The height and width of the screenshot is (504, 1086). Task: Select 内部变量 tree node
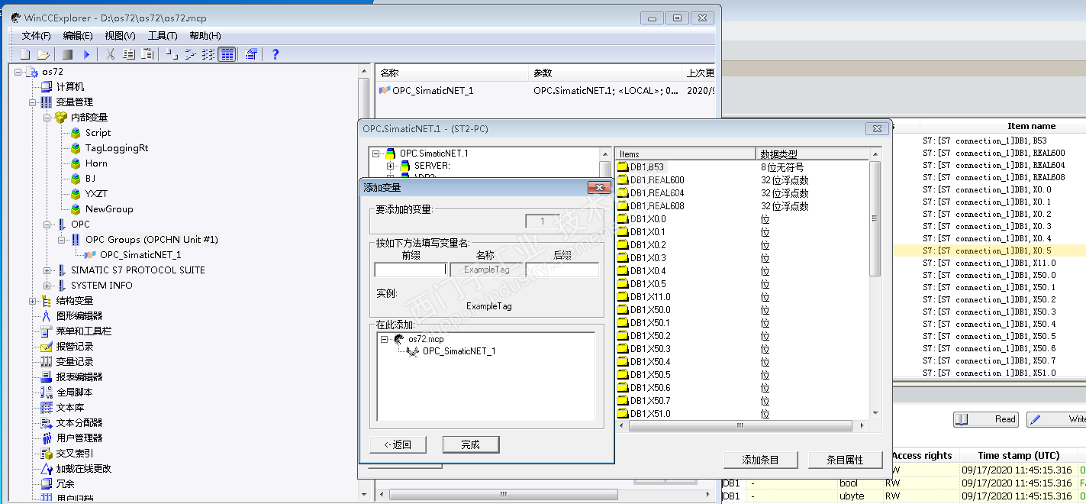(x=89, y=117)
